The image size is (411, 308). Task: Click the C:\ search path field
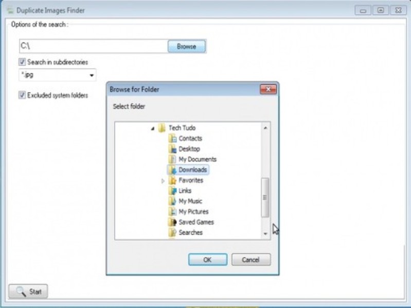(x=93, y=46)
